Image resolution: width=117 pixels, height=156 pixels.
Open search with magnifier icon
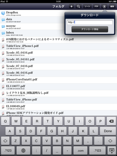[79, 7]
